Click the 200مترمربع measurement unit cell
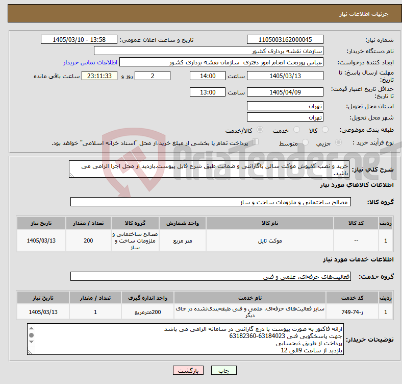Viewport: 402px width, 384px height. click(147, 312)
